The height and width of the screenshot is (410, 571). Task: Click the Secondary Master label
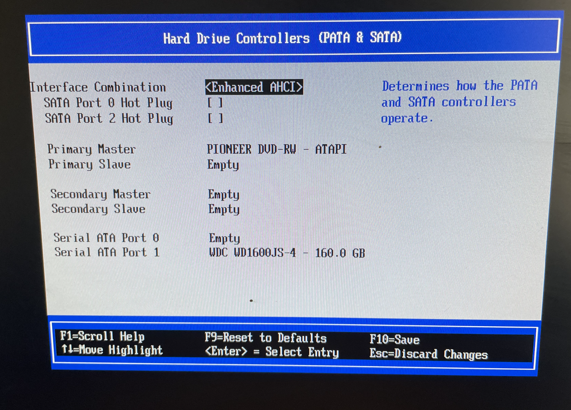[x=100, y=194]
